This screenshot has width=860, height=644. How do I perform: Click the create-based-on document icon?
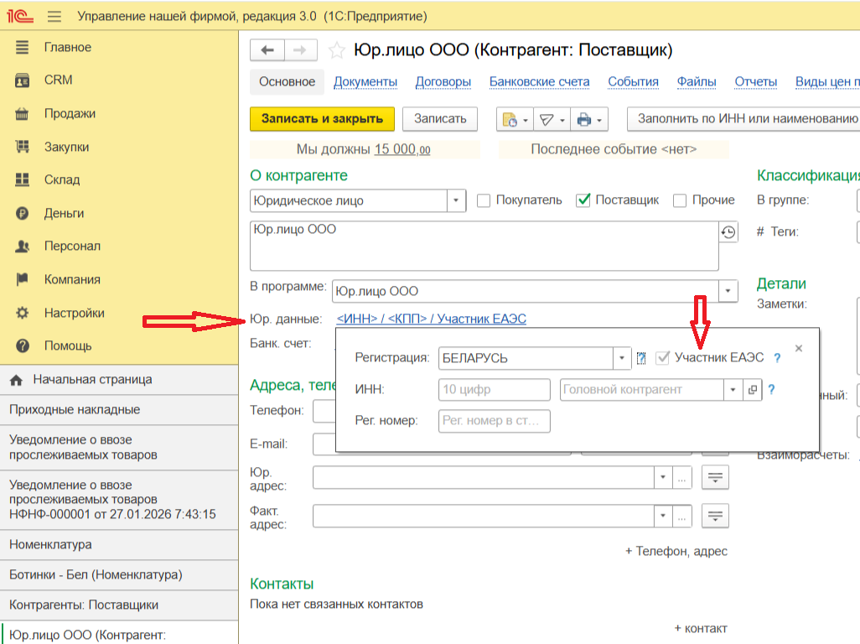point(510,119)
